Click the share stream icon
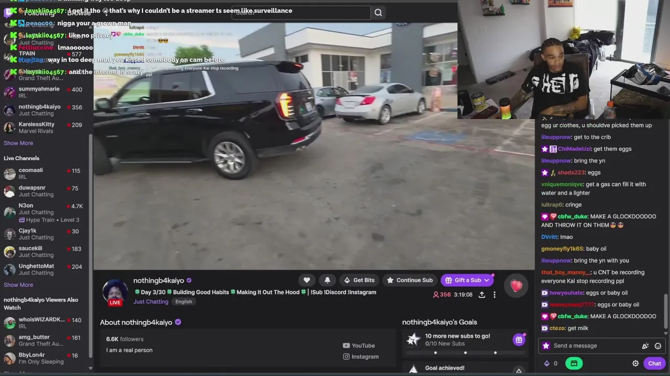 [x=482, y=295]
